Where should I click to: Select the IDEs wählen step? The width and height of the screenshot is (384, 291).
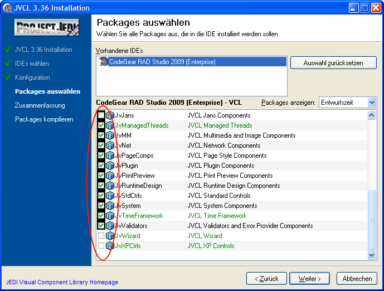tap(32, 64)
